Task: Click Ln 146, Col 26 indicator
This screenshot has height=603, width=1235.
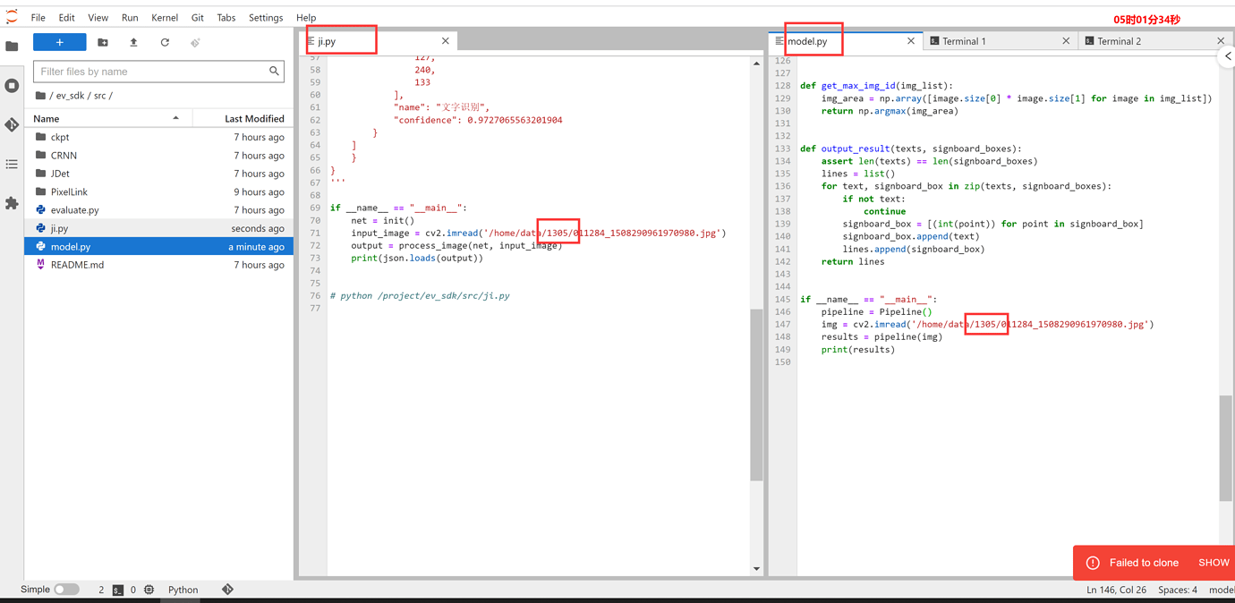Action: coord(1116,590)
